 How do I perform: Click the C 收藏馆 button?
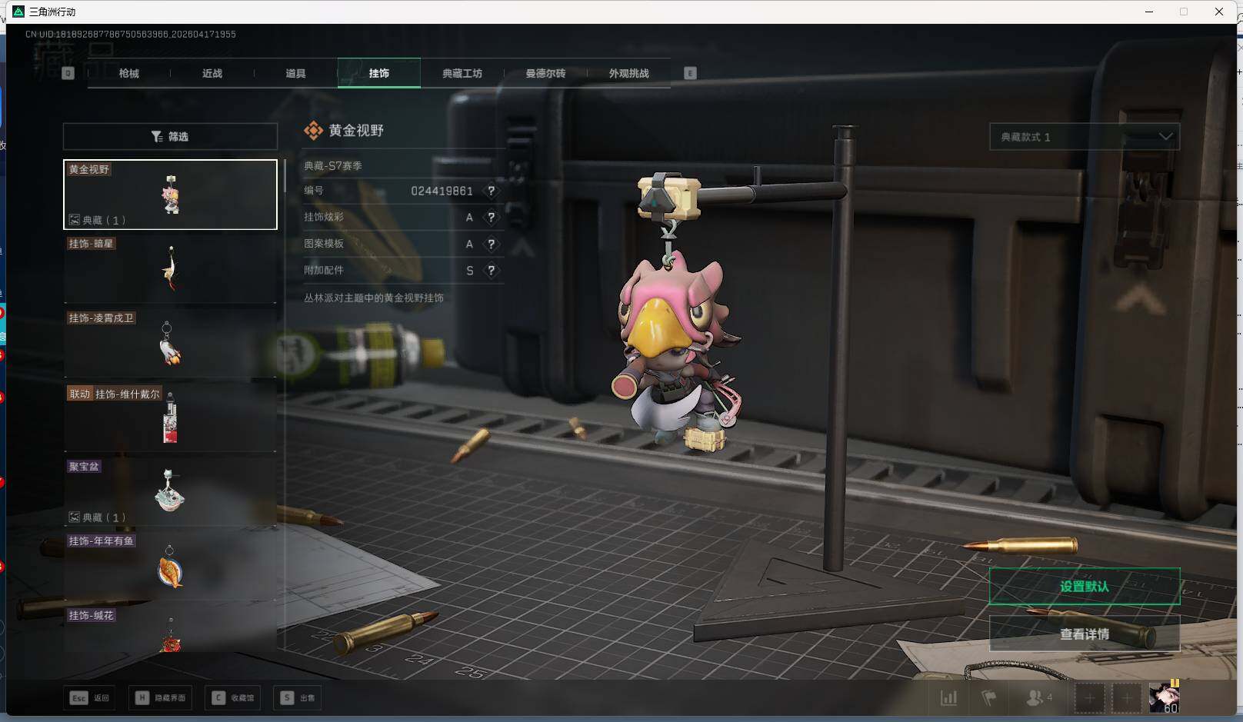click(234, 698)
